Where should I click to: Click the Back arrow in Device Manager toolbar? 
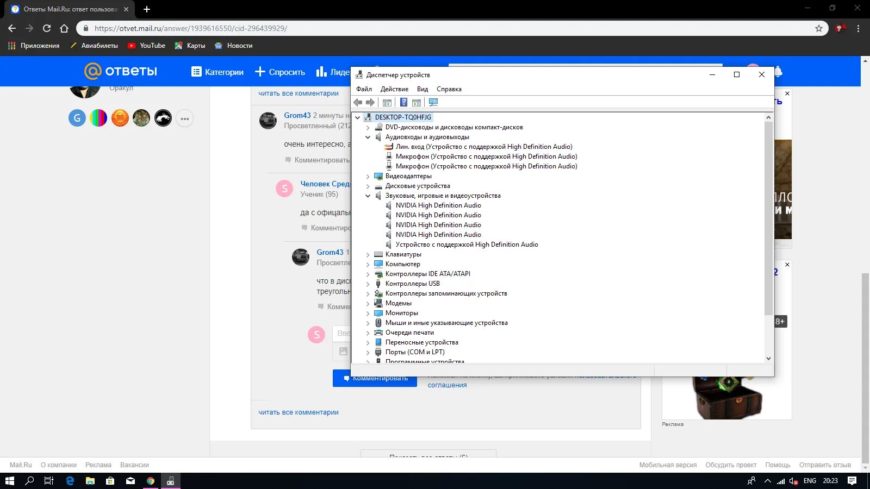pyautogui.click(x=358, y=103)
